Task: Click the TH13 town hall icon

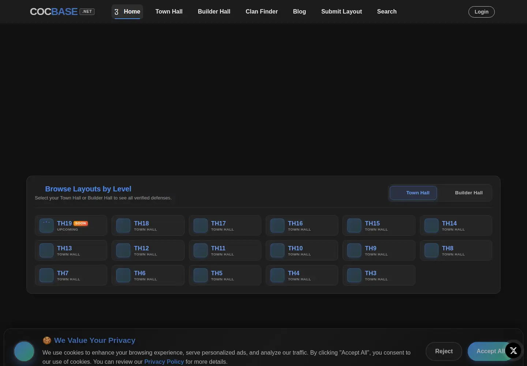Action: point(46,250)
